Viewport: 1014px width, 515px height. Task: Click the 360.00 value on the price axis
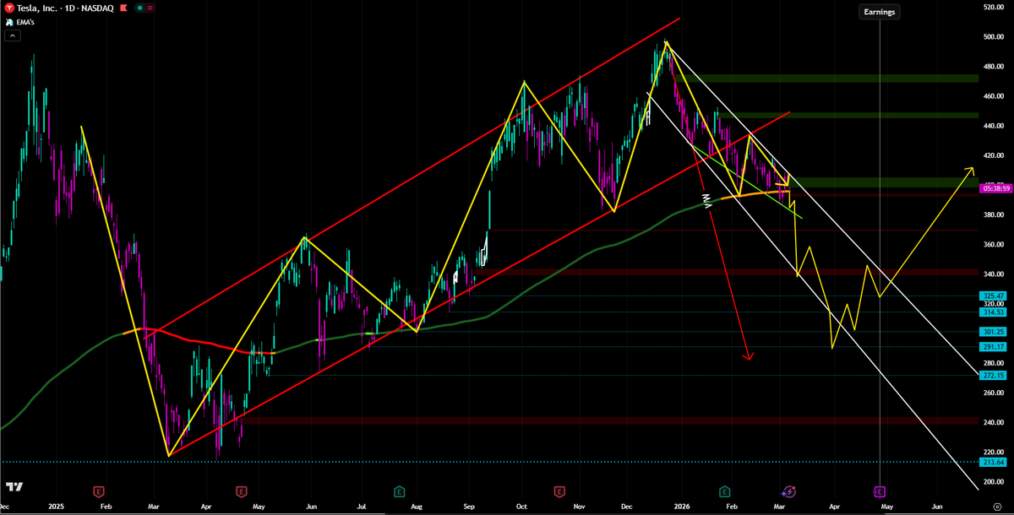[x=993, y=245]
